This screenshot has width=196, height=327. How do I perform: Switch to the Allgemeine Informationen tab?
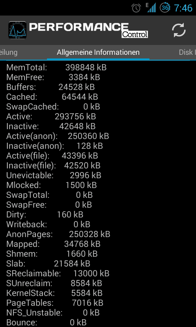pos(98,52)
